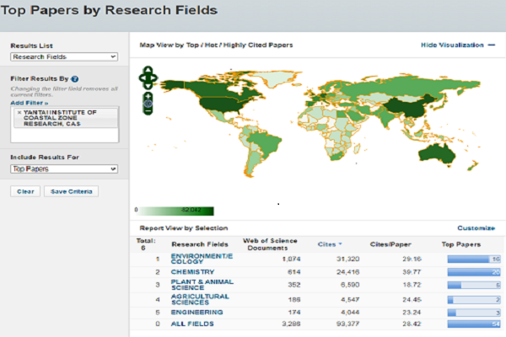The width and height of the screenshot is (506, 337).
Task: Remove the Yantai Institute filter with x
Action: 19,112
